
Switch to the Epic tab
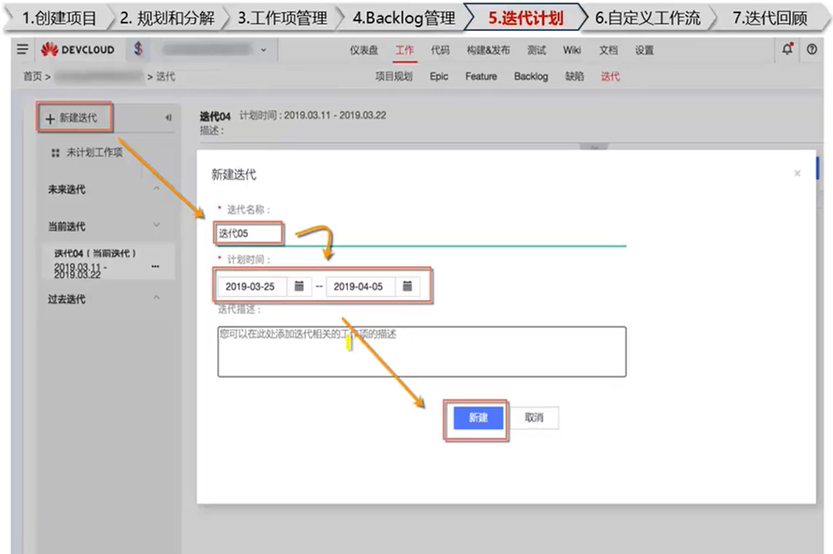(439, 76)
